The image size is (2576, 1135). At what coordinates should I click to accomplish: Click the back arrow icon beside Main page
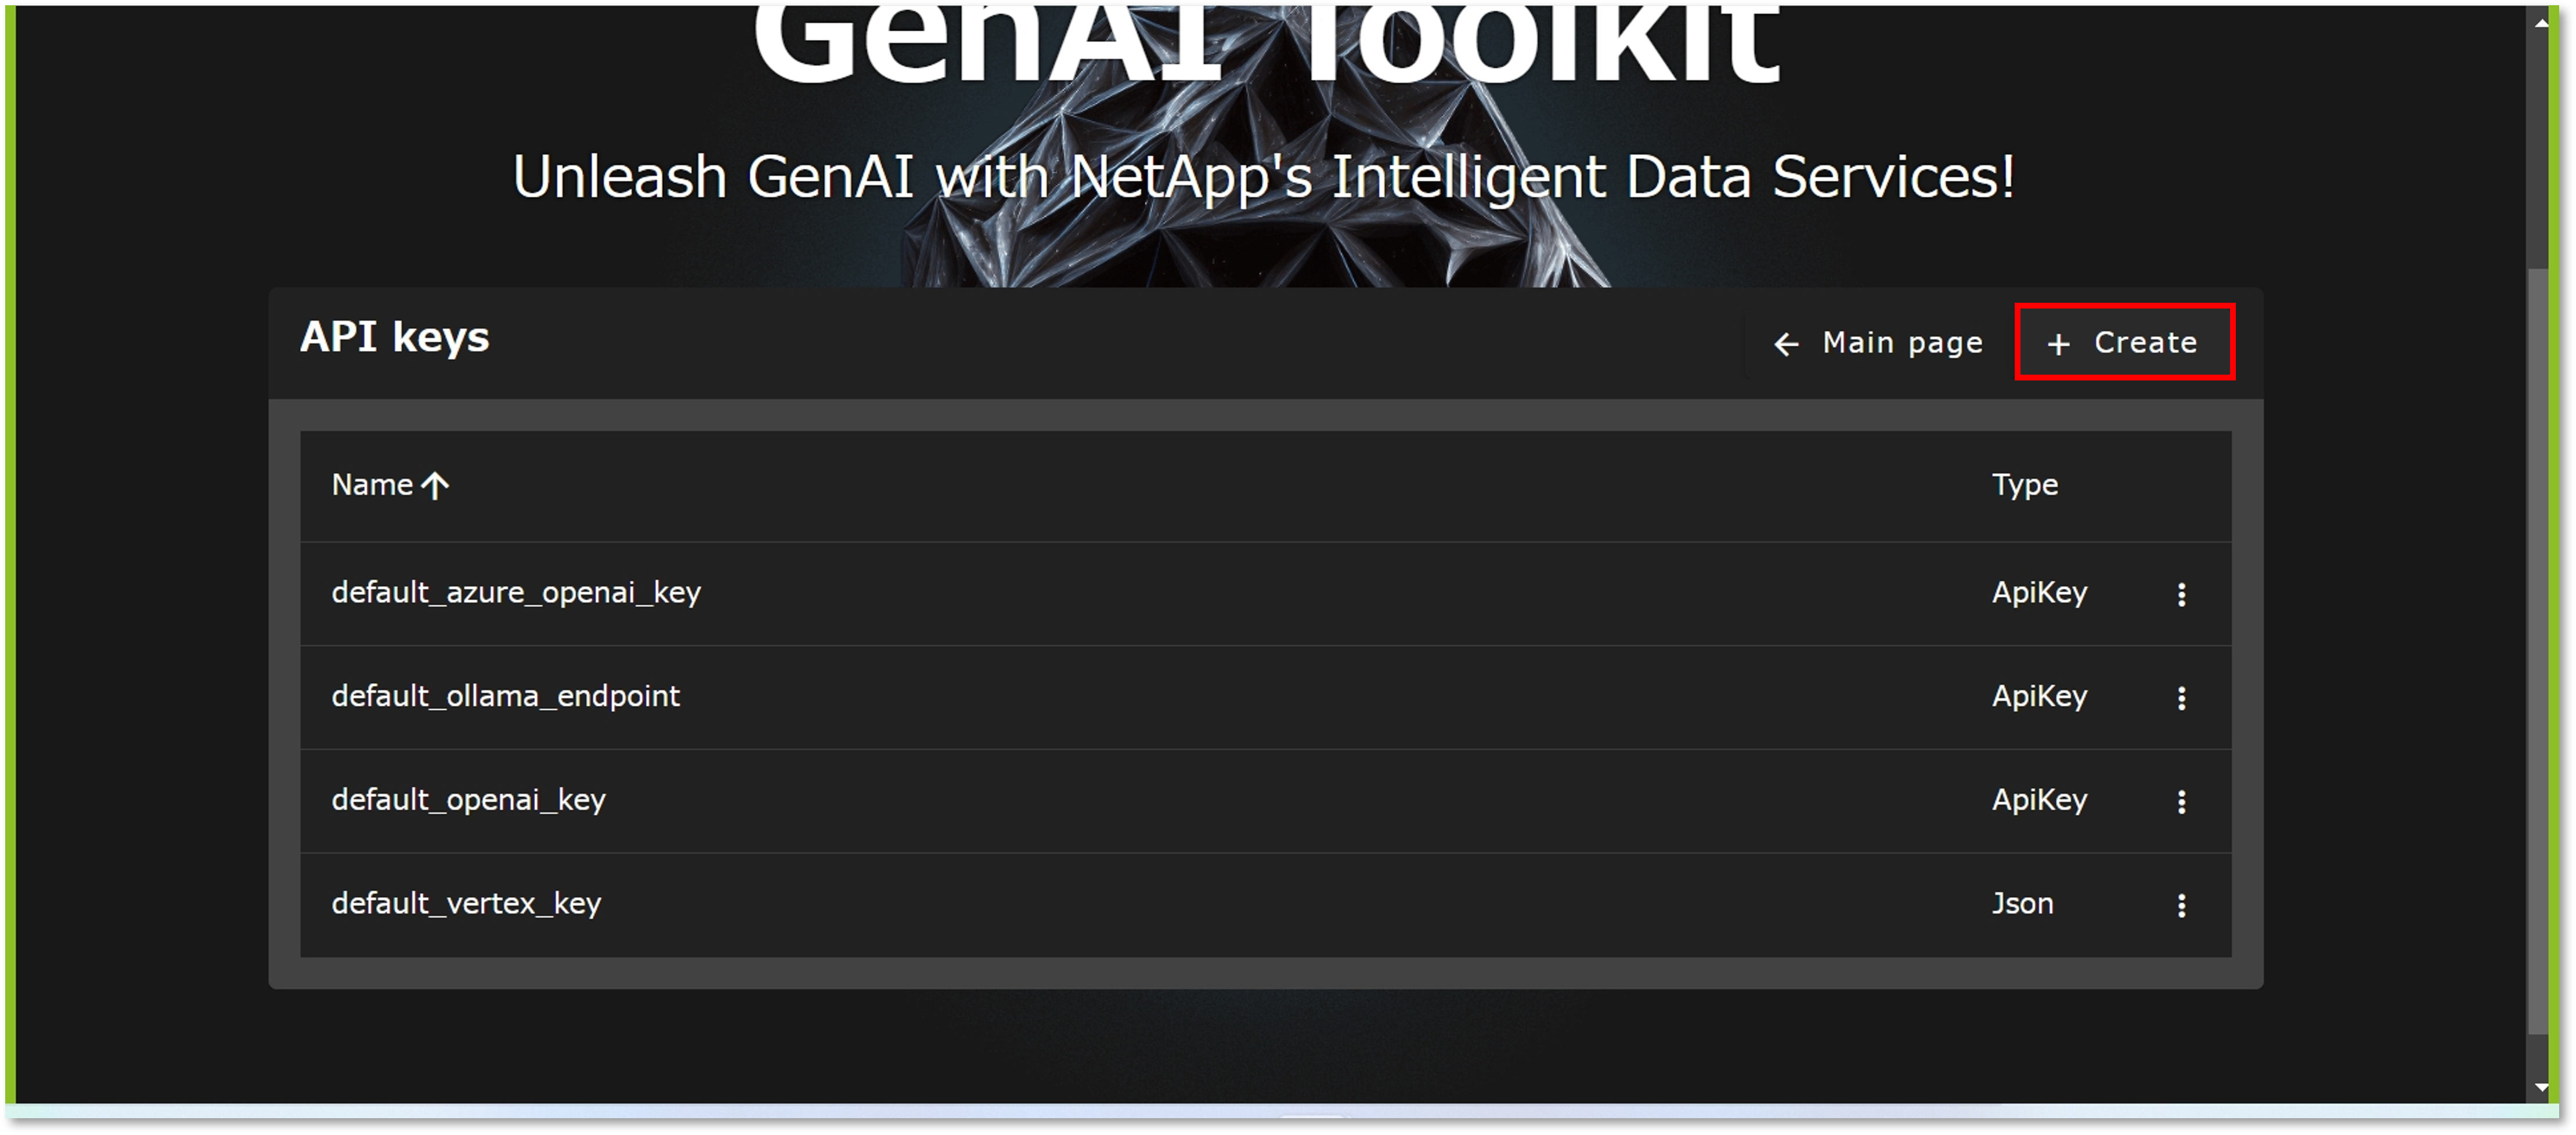point(1786,345)
